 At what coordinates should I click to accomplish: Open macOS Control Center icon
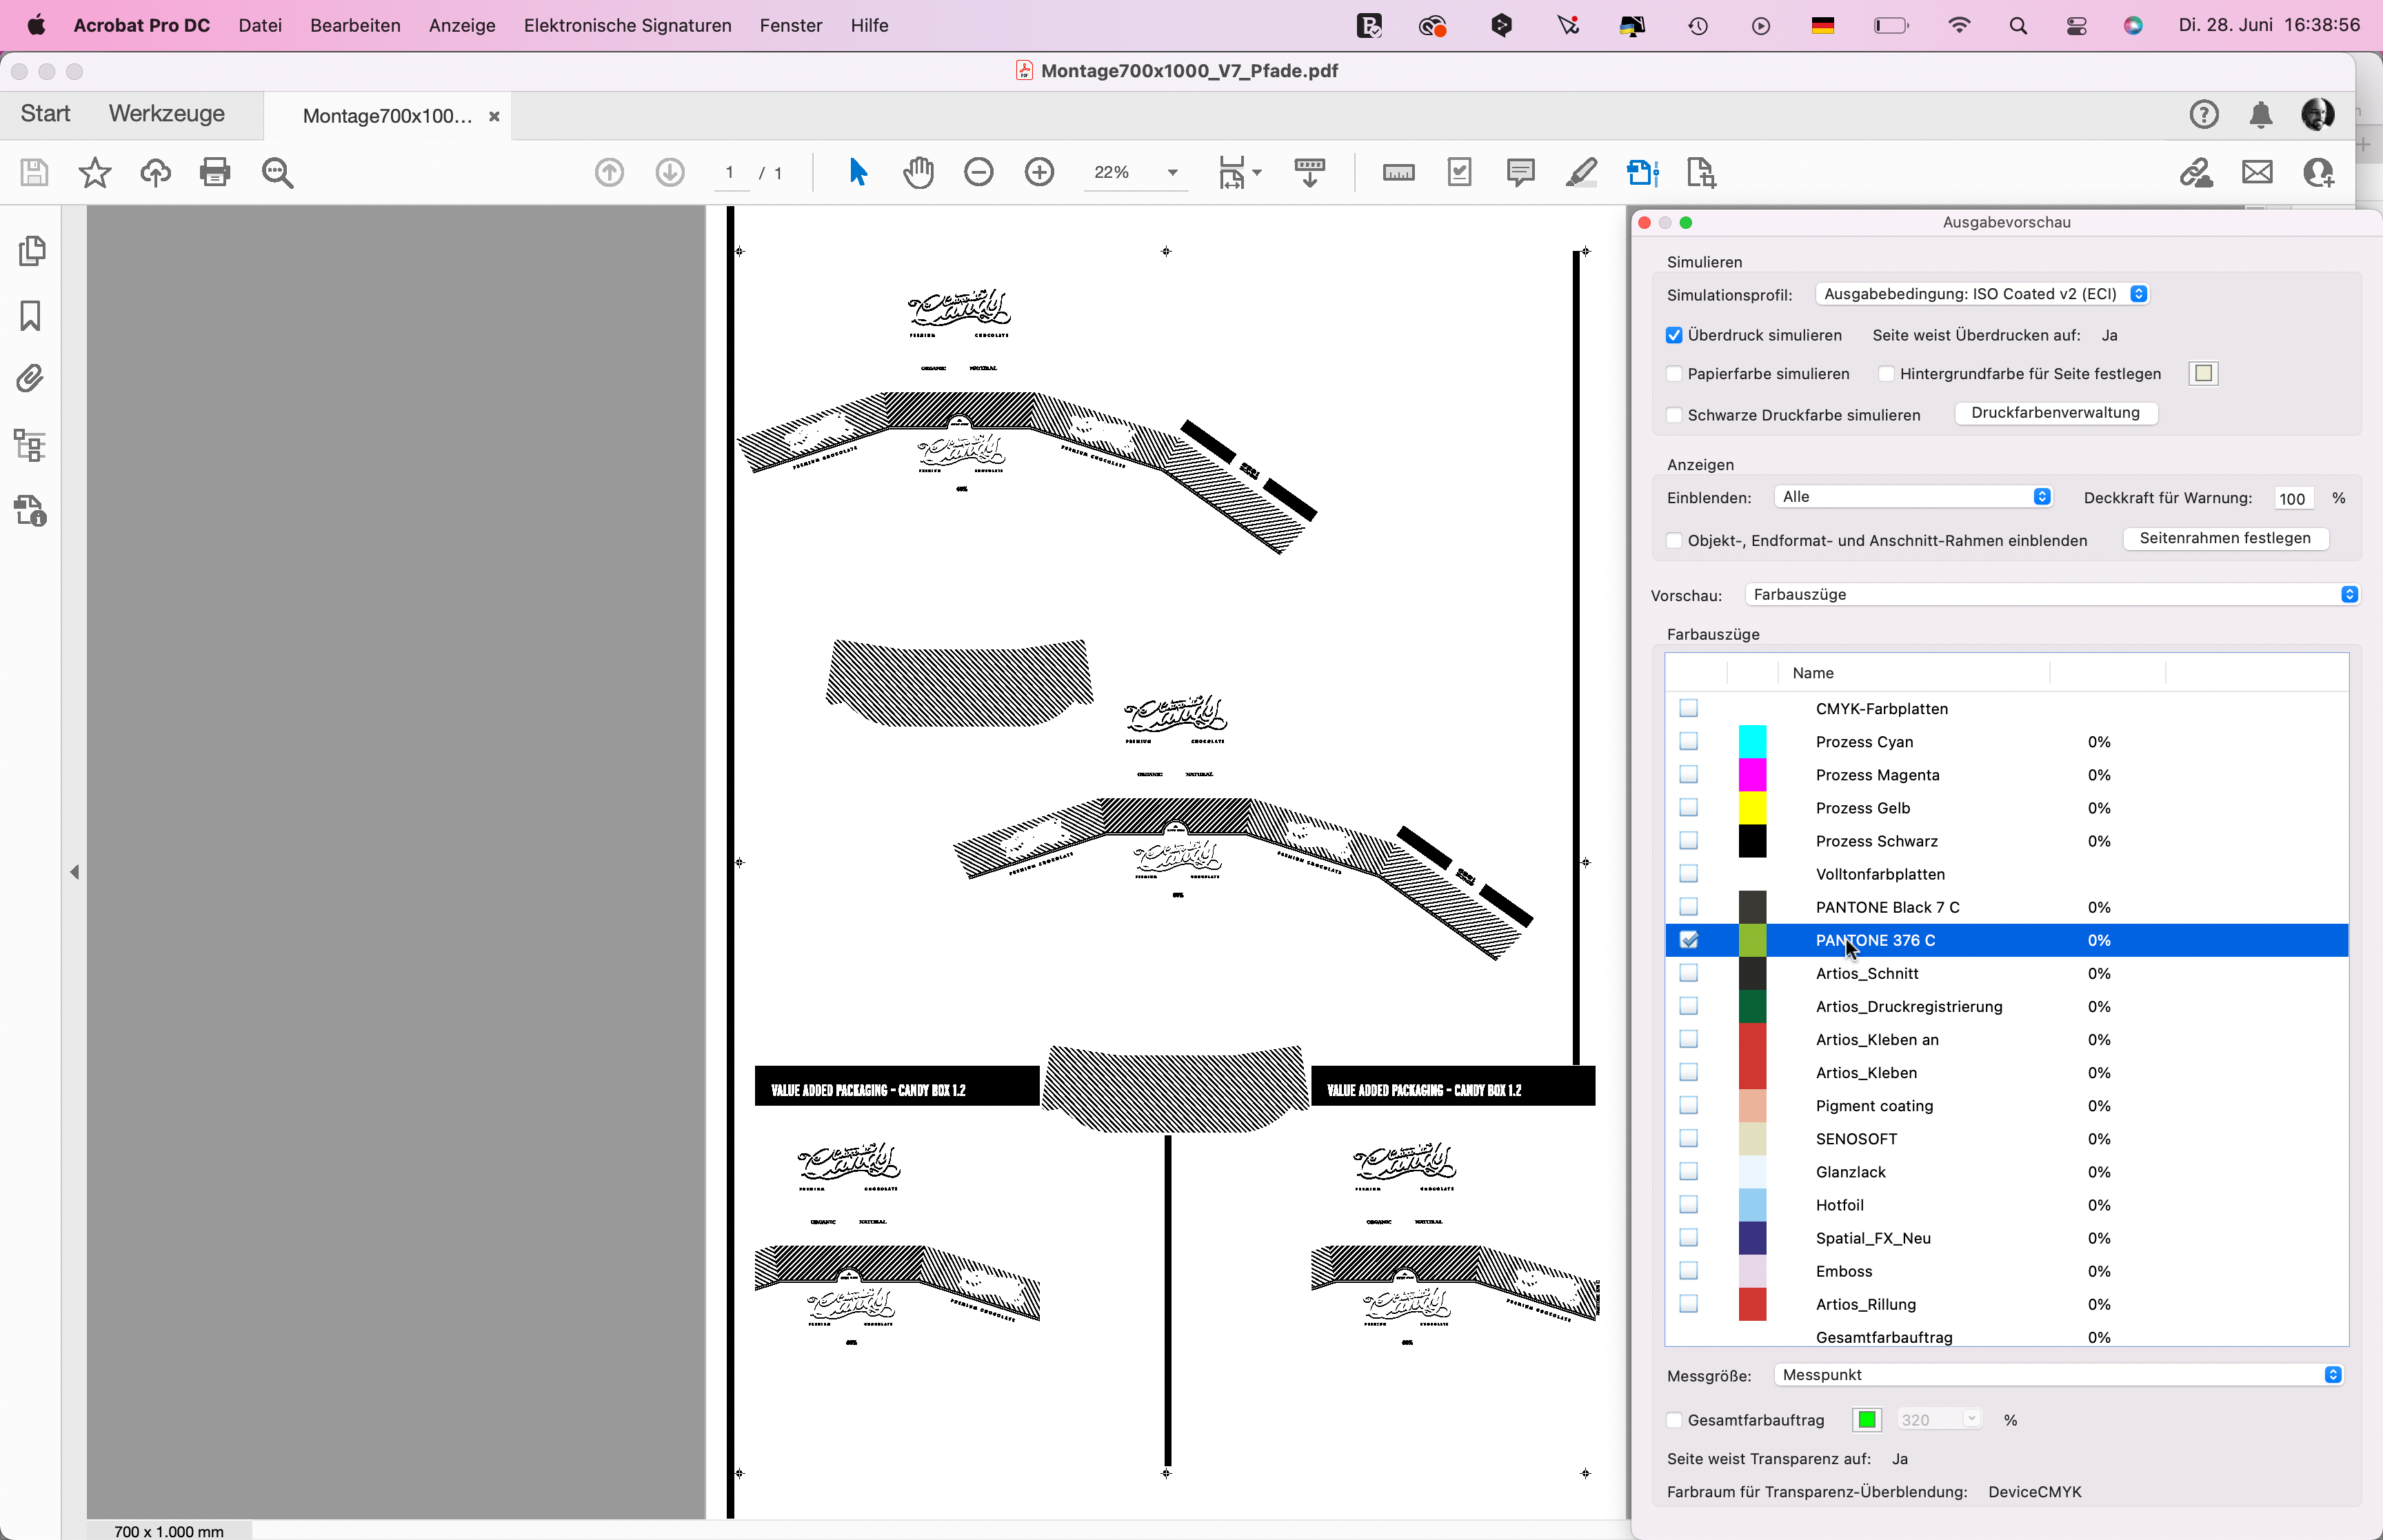(x=2076, y=26)
